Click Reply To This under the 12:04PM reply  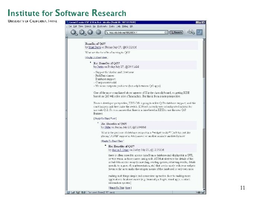[x=109, y=141]
